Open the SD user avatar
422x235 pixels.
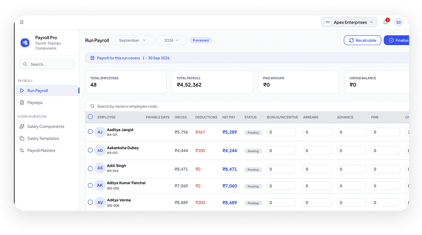coord(398,22)
